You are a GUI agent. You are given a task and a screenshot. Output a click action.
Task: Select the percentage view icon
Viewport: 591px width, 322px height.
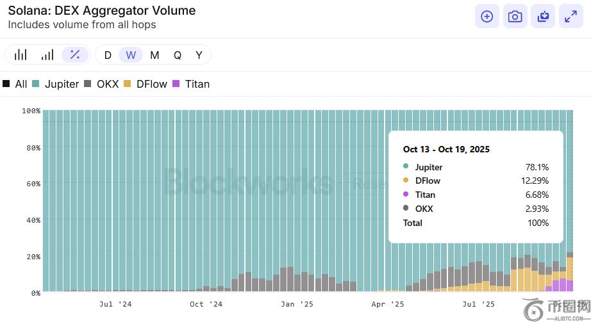(75, 55)
